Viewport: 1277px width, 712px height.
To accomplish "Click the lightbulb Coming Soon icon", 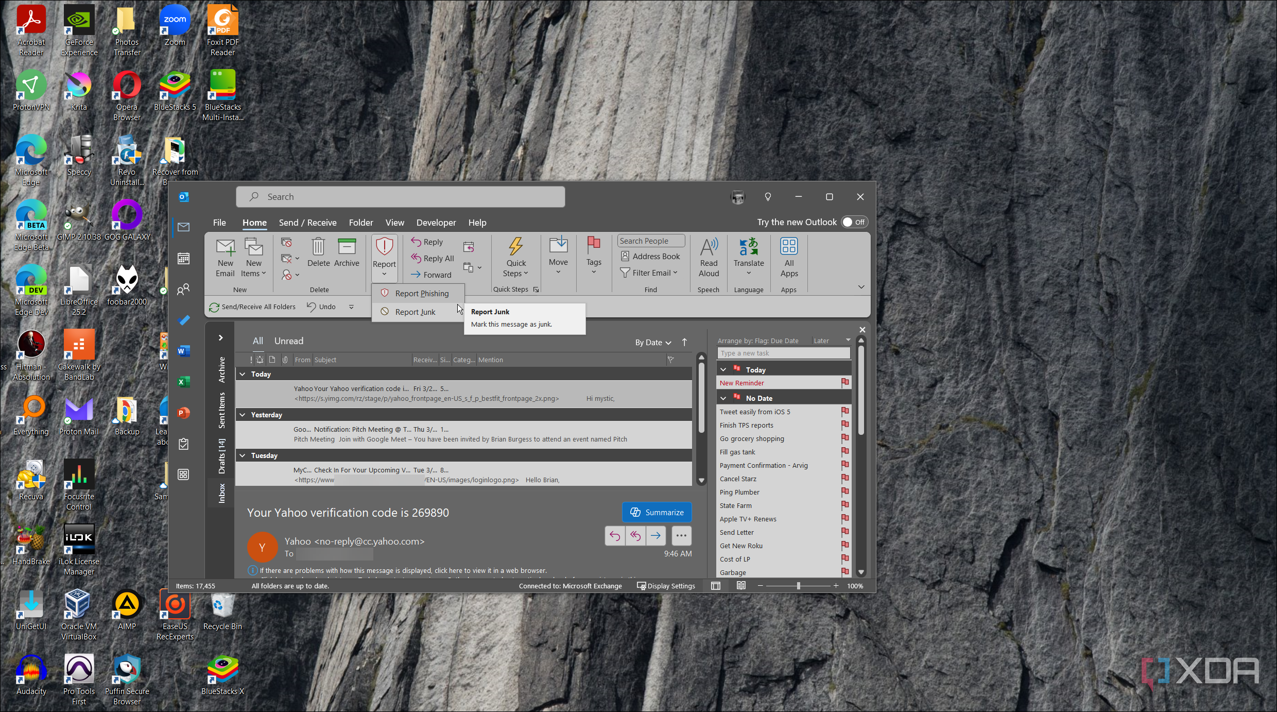I will tap(768, 197).
